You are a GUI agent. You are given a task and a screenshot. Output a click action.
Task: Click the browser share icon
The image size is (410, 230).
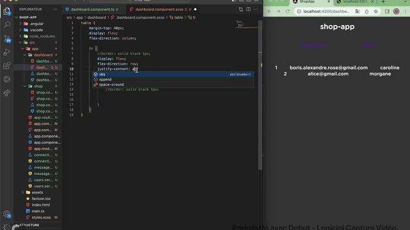pos(366,11)
